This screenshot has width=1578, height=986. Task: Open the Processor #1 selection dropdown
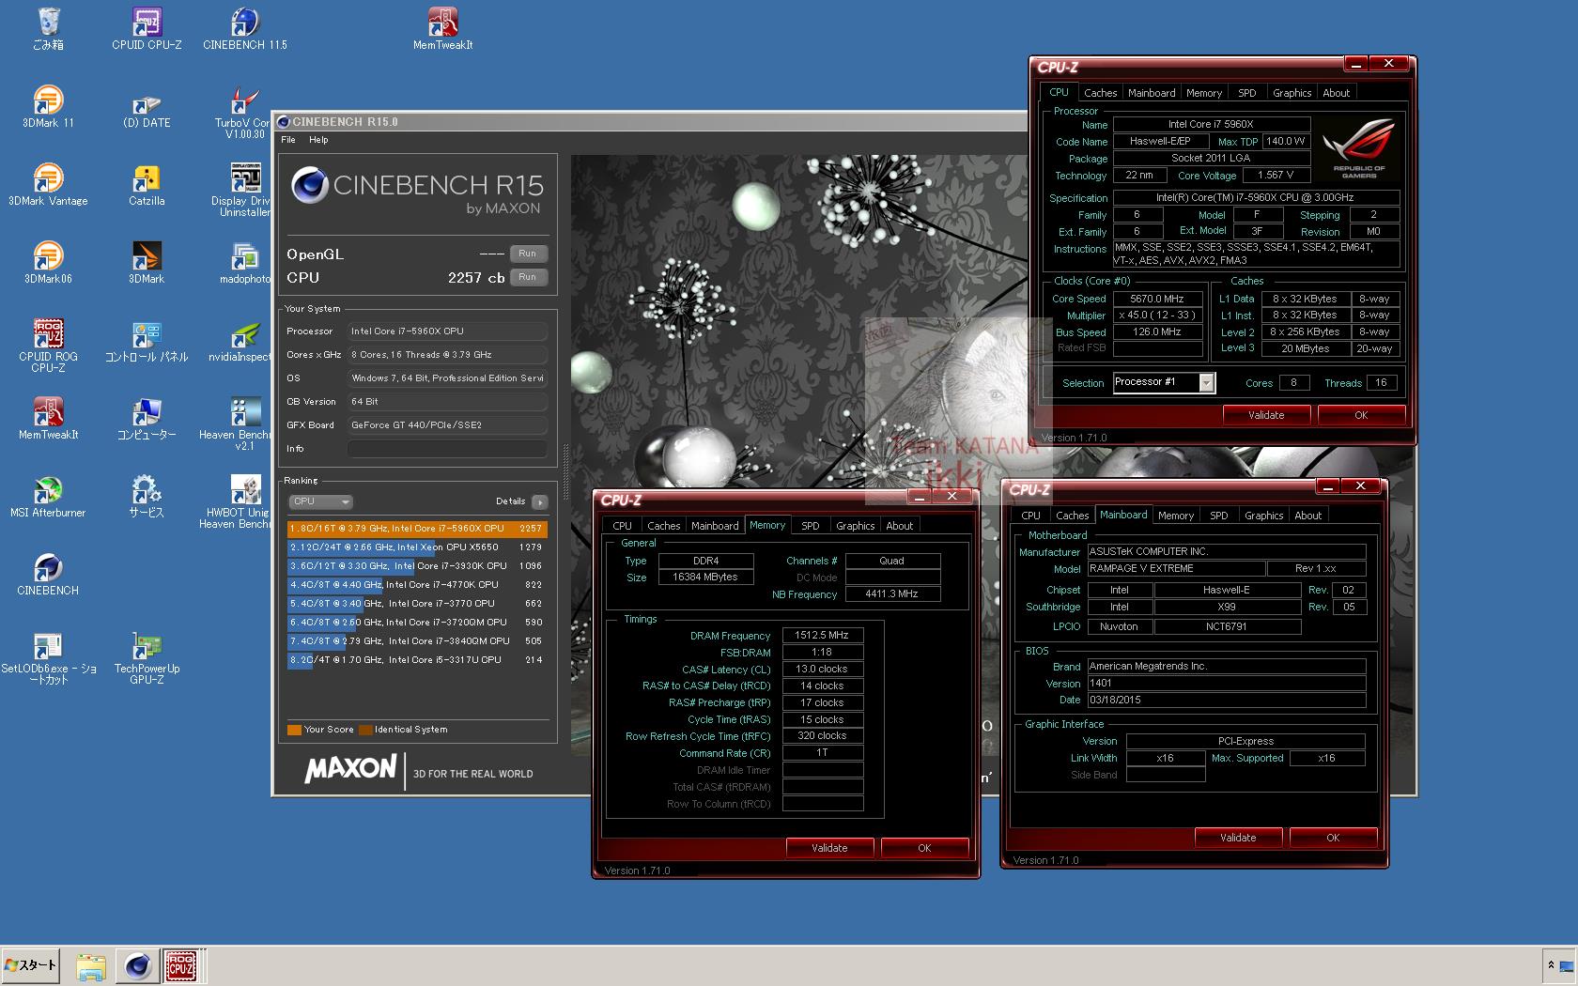click(1164, 382)
